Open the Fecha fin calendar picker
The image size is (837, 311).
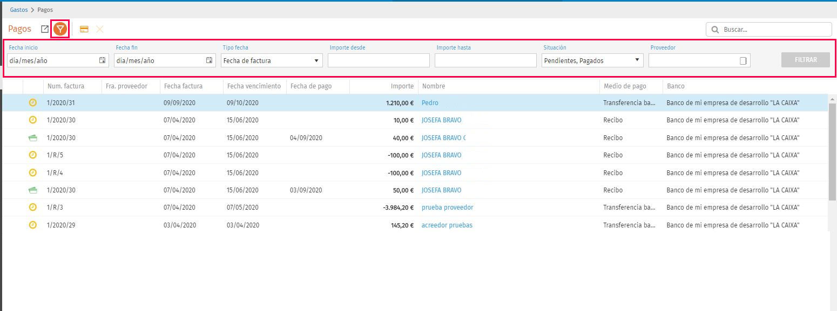pos(209,60)
